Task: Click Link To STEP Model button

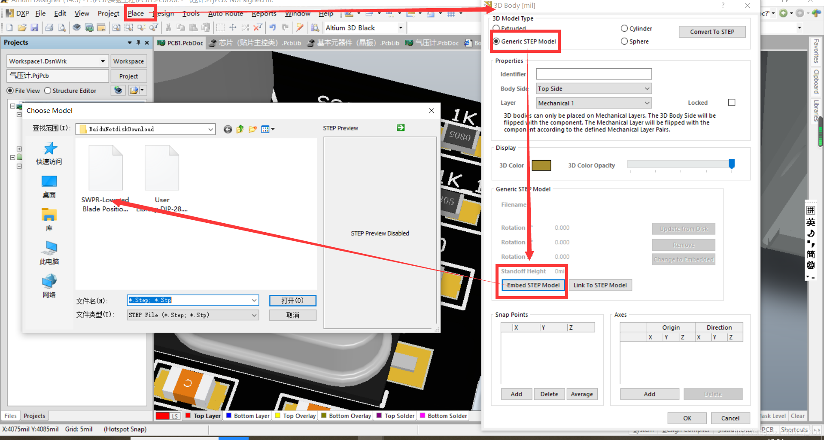Action: 600,285
